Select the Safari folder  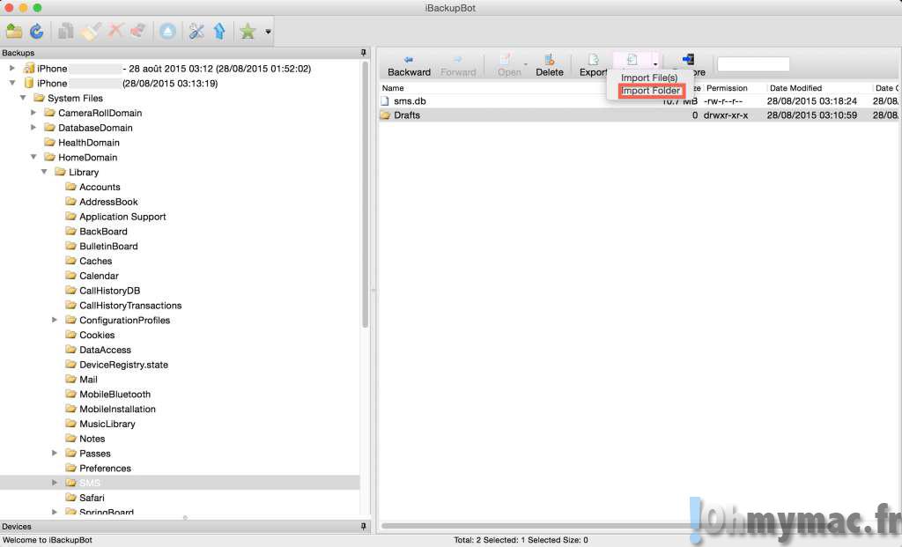point(92,498)
